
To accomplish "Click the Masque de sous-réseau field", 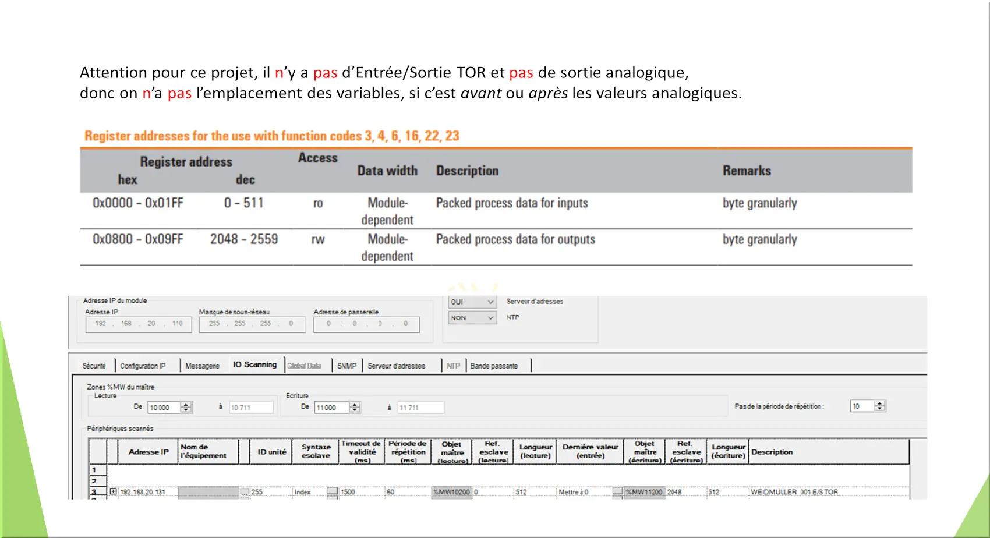I will [252, 324].
